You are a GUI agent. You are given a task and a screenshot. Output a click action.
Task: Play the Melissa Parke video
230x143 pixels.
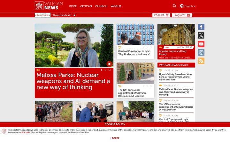click(x=110, y=64)
